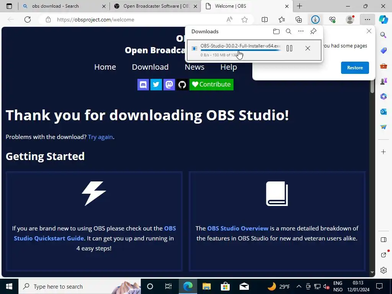
Task: Open the OBS Mastodon icon link
Action: pyautogui.click(x=169, y=85)
